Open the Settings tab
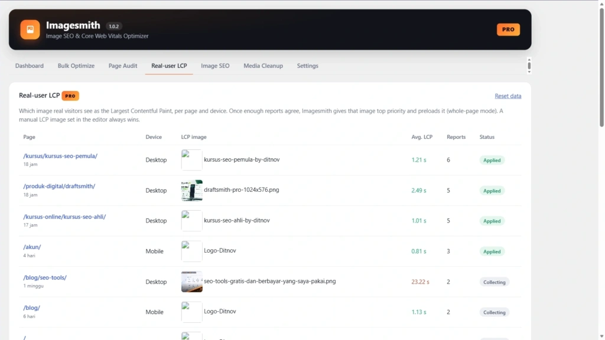The width and height of the screenshot is (605, 340). (x=307, y=66)
